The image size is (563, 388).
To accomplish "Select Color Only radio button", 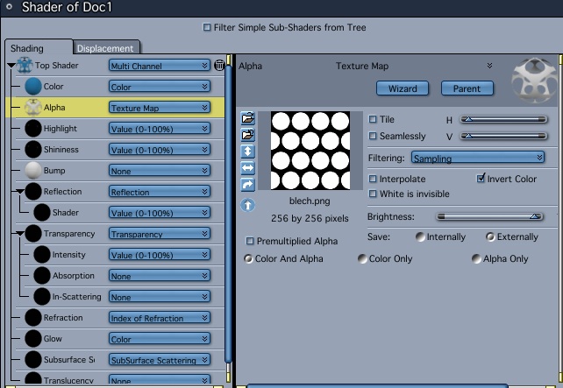I will point(363,258).
